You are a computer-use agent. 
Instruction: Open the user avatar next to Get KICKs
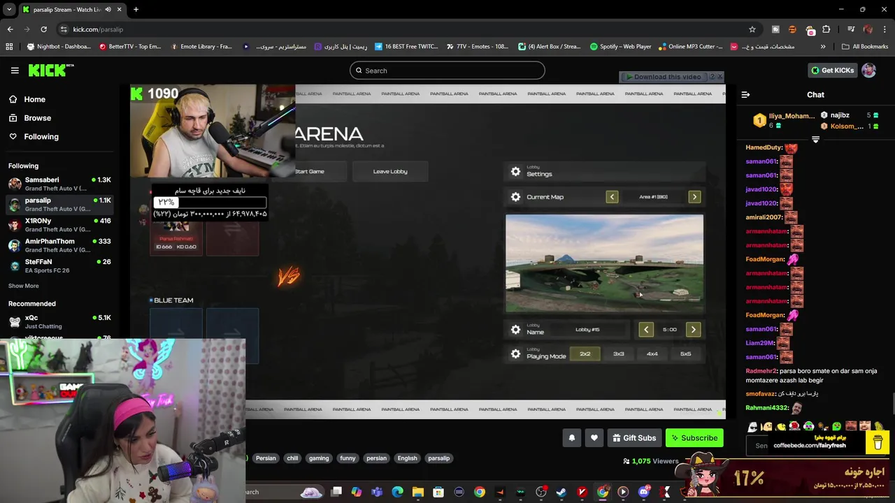868,71
